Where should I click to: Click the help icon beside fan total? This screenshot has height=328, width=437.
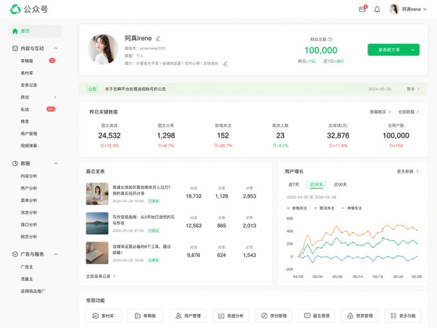pyautogui.click(x=330, y=39)
